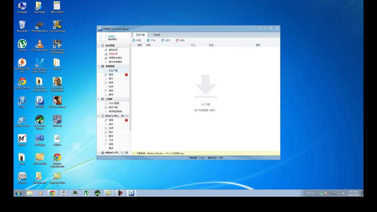Viewport: 377px width, 212px height.
Task: Open the Camtasia Studio 7 desktop icon
Action: tap(57, 179)
